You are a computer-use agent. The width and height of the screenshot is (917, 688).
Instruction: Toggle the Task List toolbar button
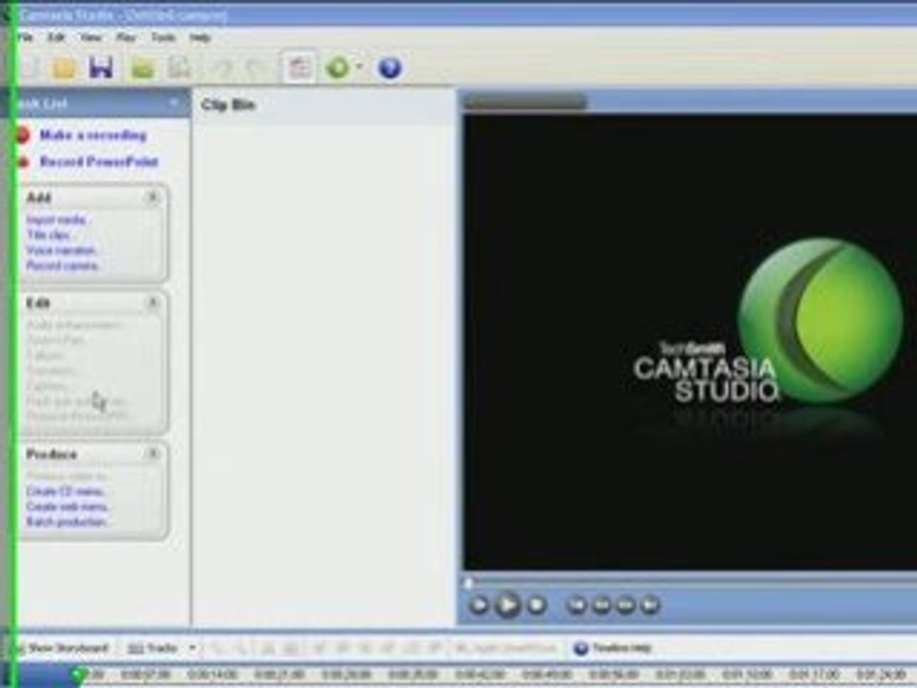(x=299, y=68)
